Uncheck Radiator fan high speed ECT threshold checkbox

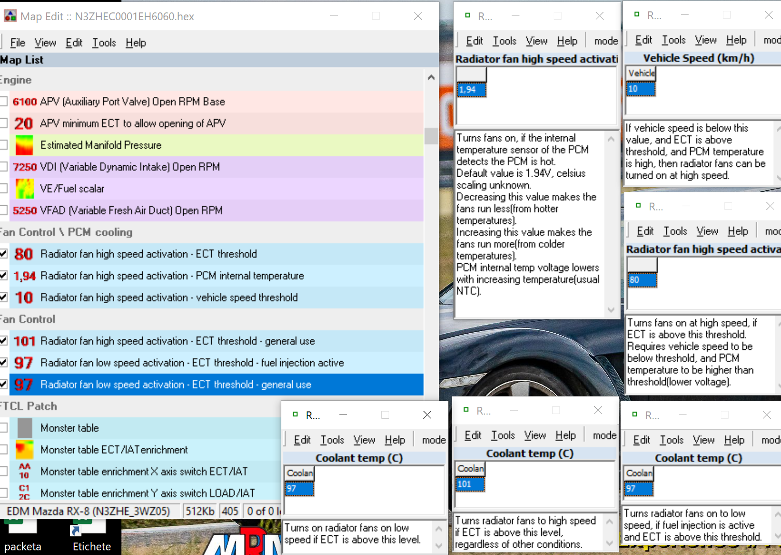(4, 254)
